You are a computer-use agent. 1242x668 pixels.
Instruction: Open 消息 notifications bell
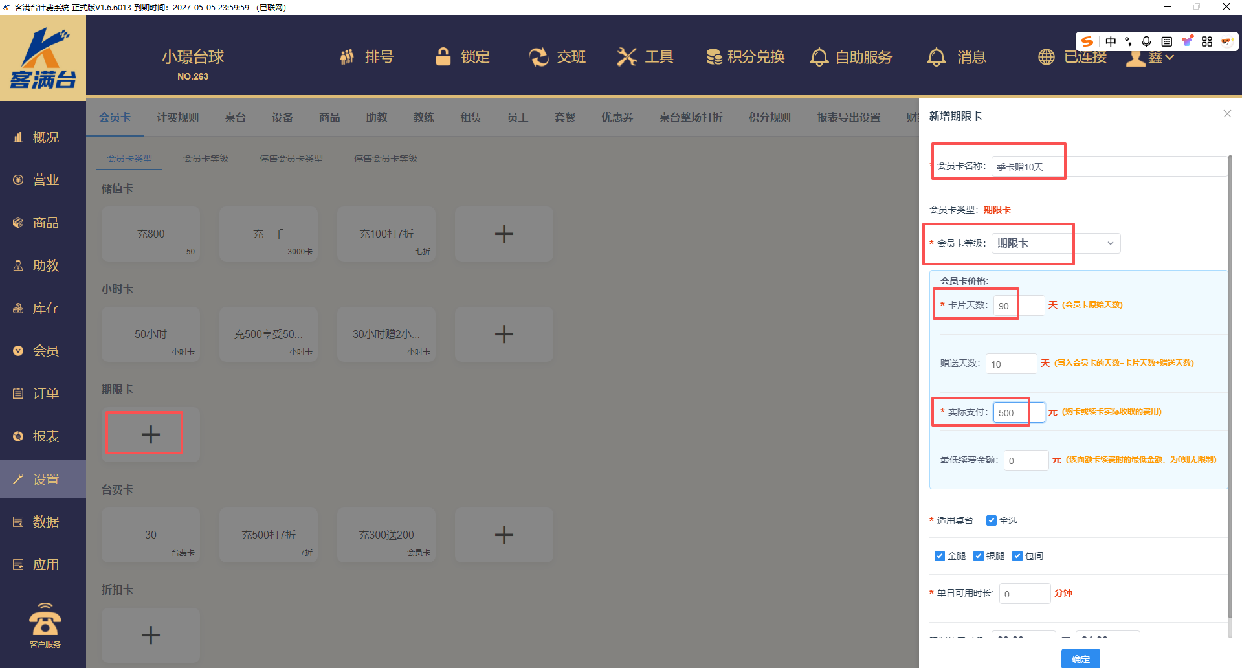pos(936,58)
